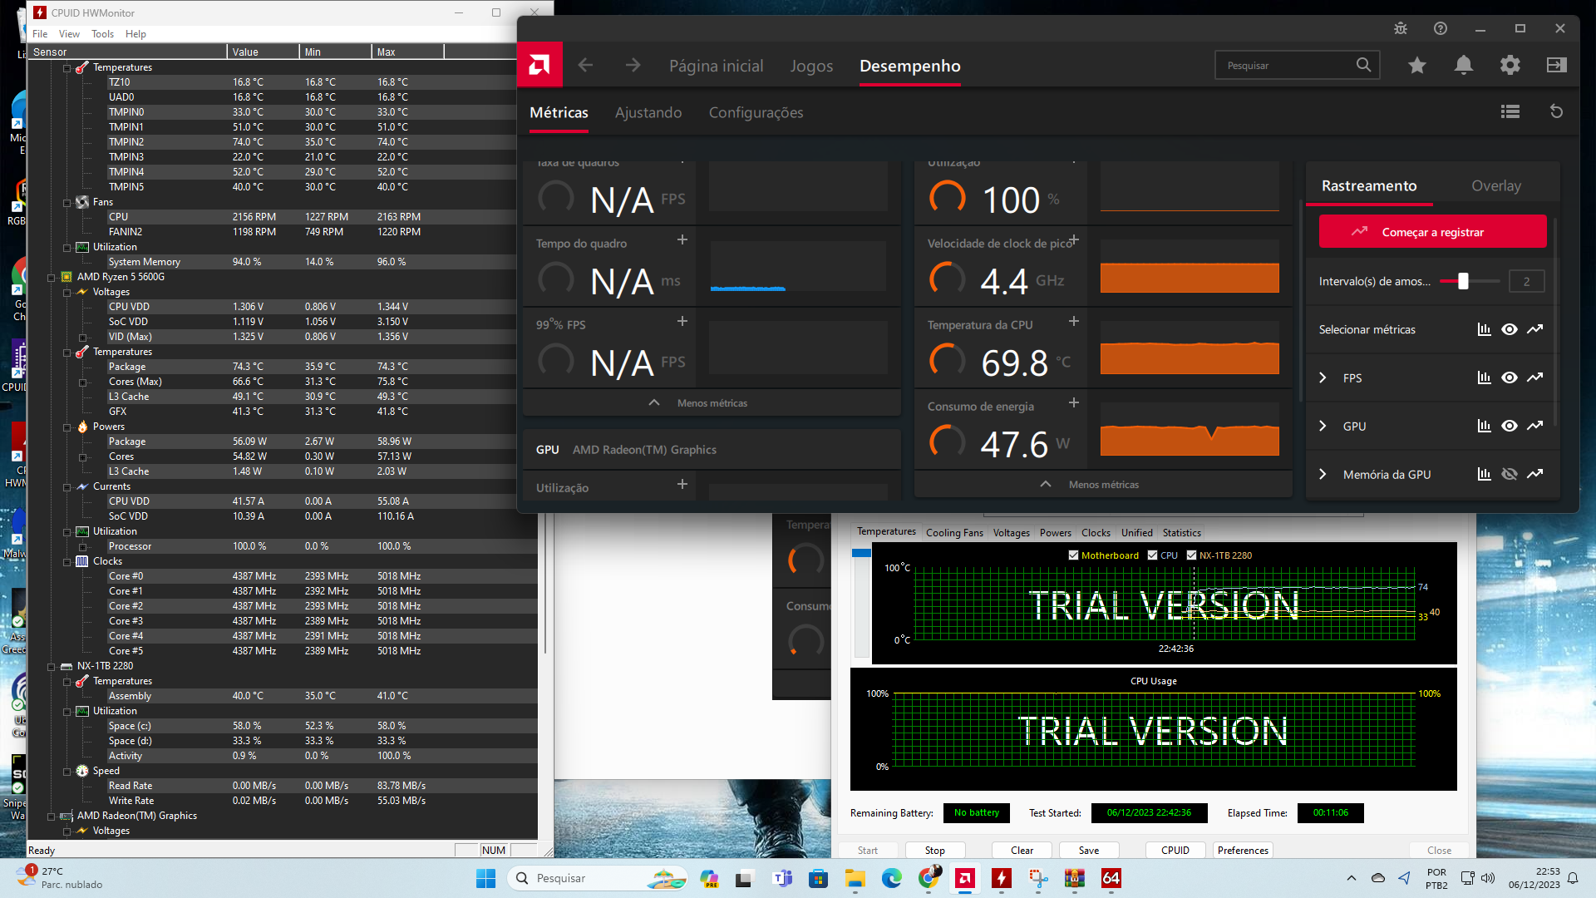Open Microsoft Edge from taskbar
1596x898 pixels.
[x=892, y=878]
